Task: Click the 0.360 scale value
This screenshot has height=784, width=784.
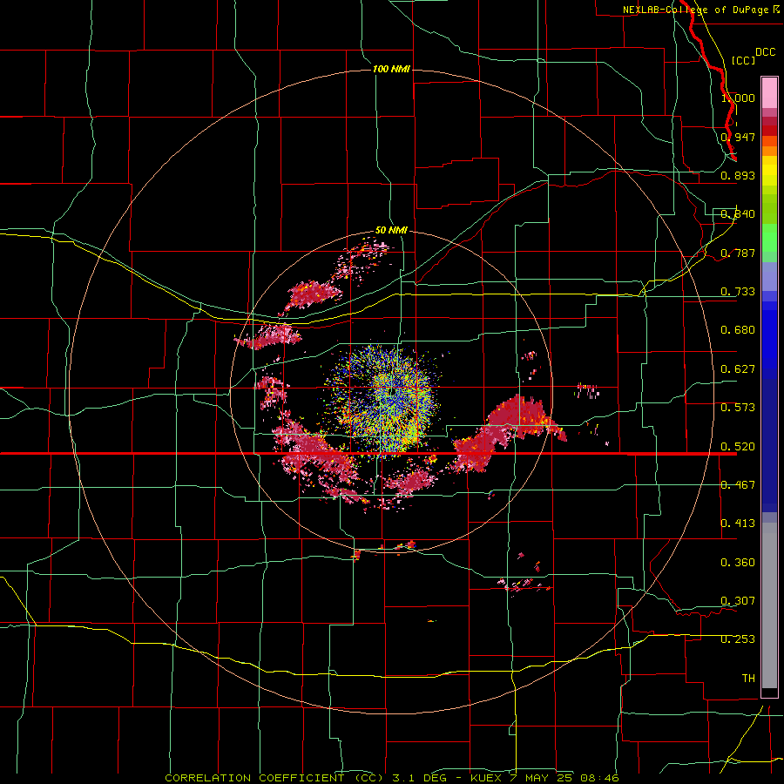Action: click(738, 562)
